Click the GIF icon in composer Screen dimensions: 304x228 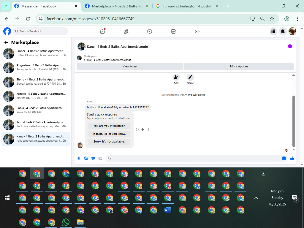coord(100,159)
